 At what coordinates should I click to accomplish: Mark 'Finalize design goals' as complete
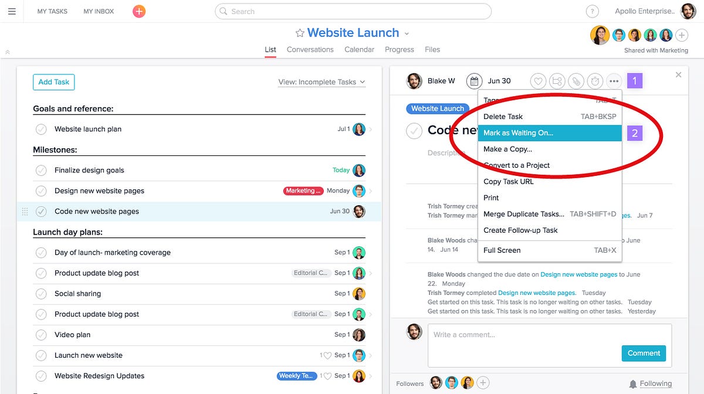(41, 170)
